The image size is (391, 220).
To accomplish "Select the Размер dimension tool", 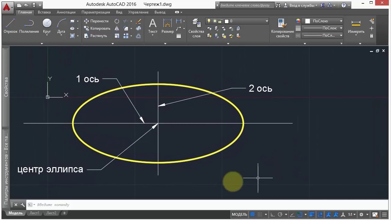I will (167, 26).
